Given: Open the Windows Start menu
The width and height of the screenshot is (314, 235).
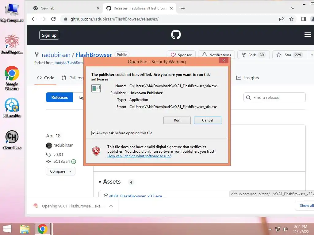Looking at the screenshot, I should [7, 229].
